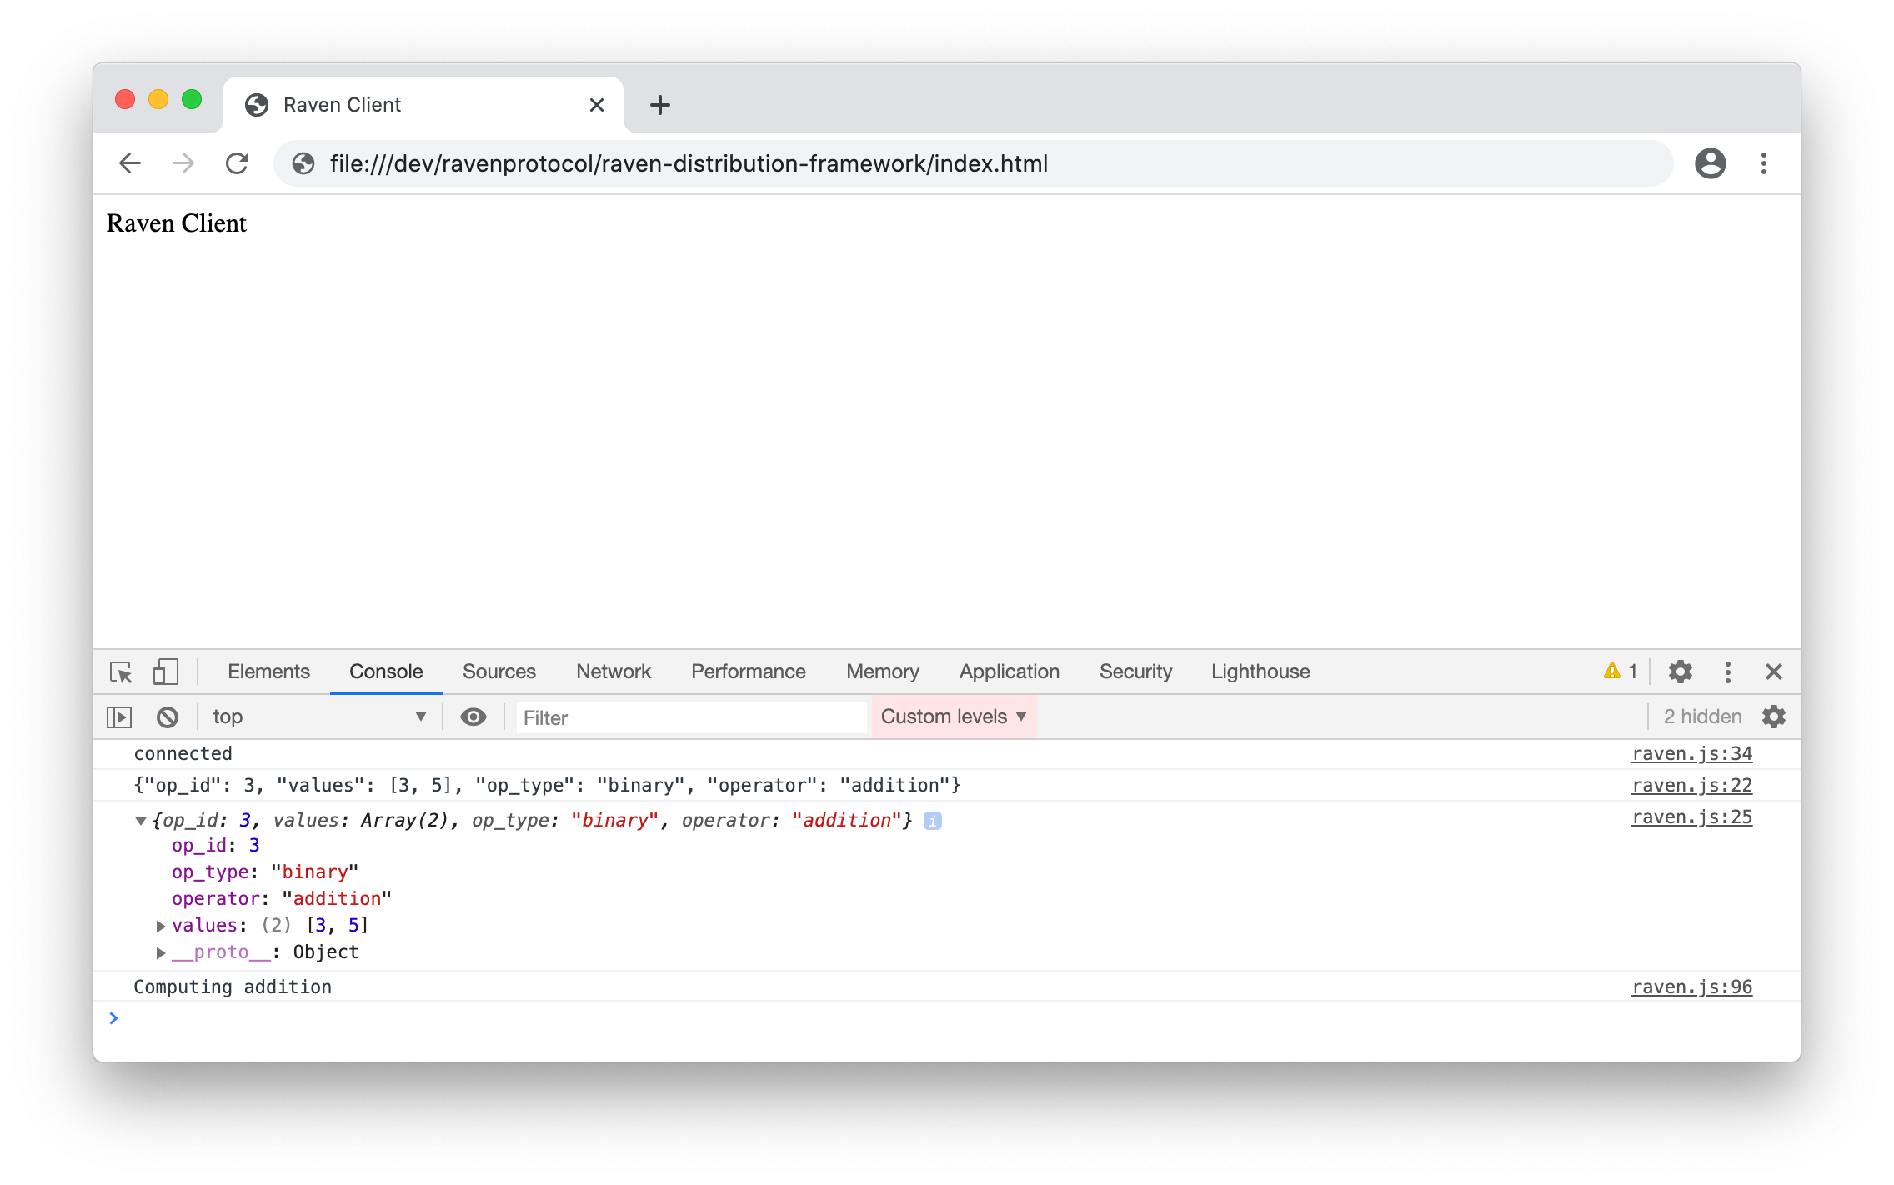
Task: Type in the console Filter field
Action: (690, 717)
